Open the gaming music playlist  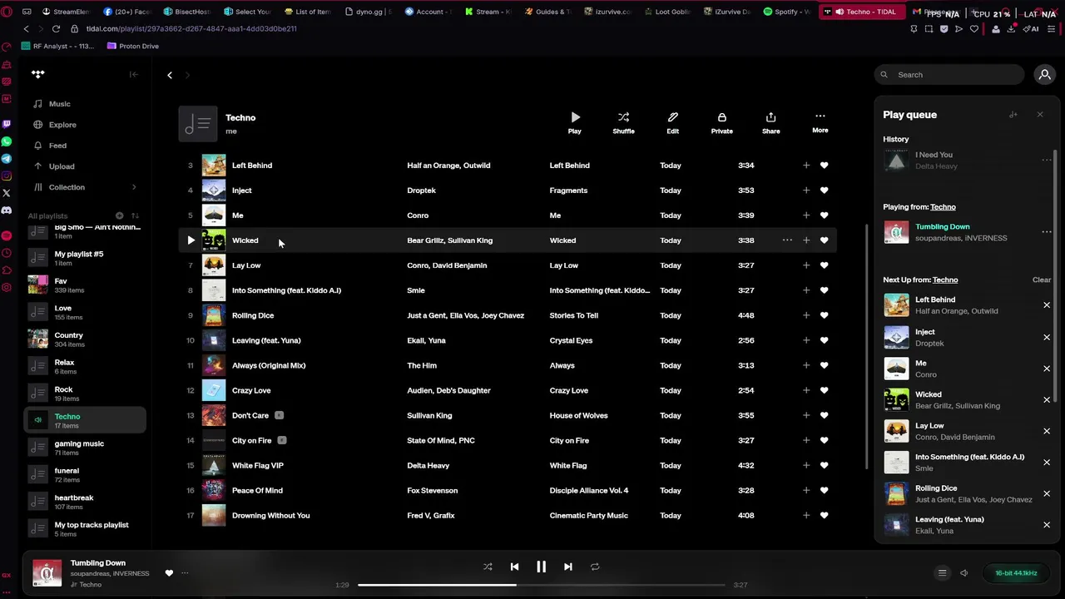pyautogui.click(x=86, y=448)
